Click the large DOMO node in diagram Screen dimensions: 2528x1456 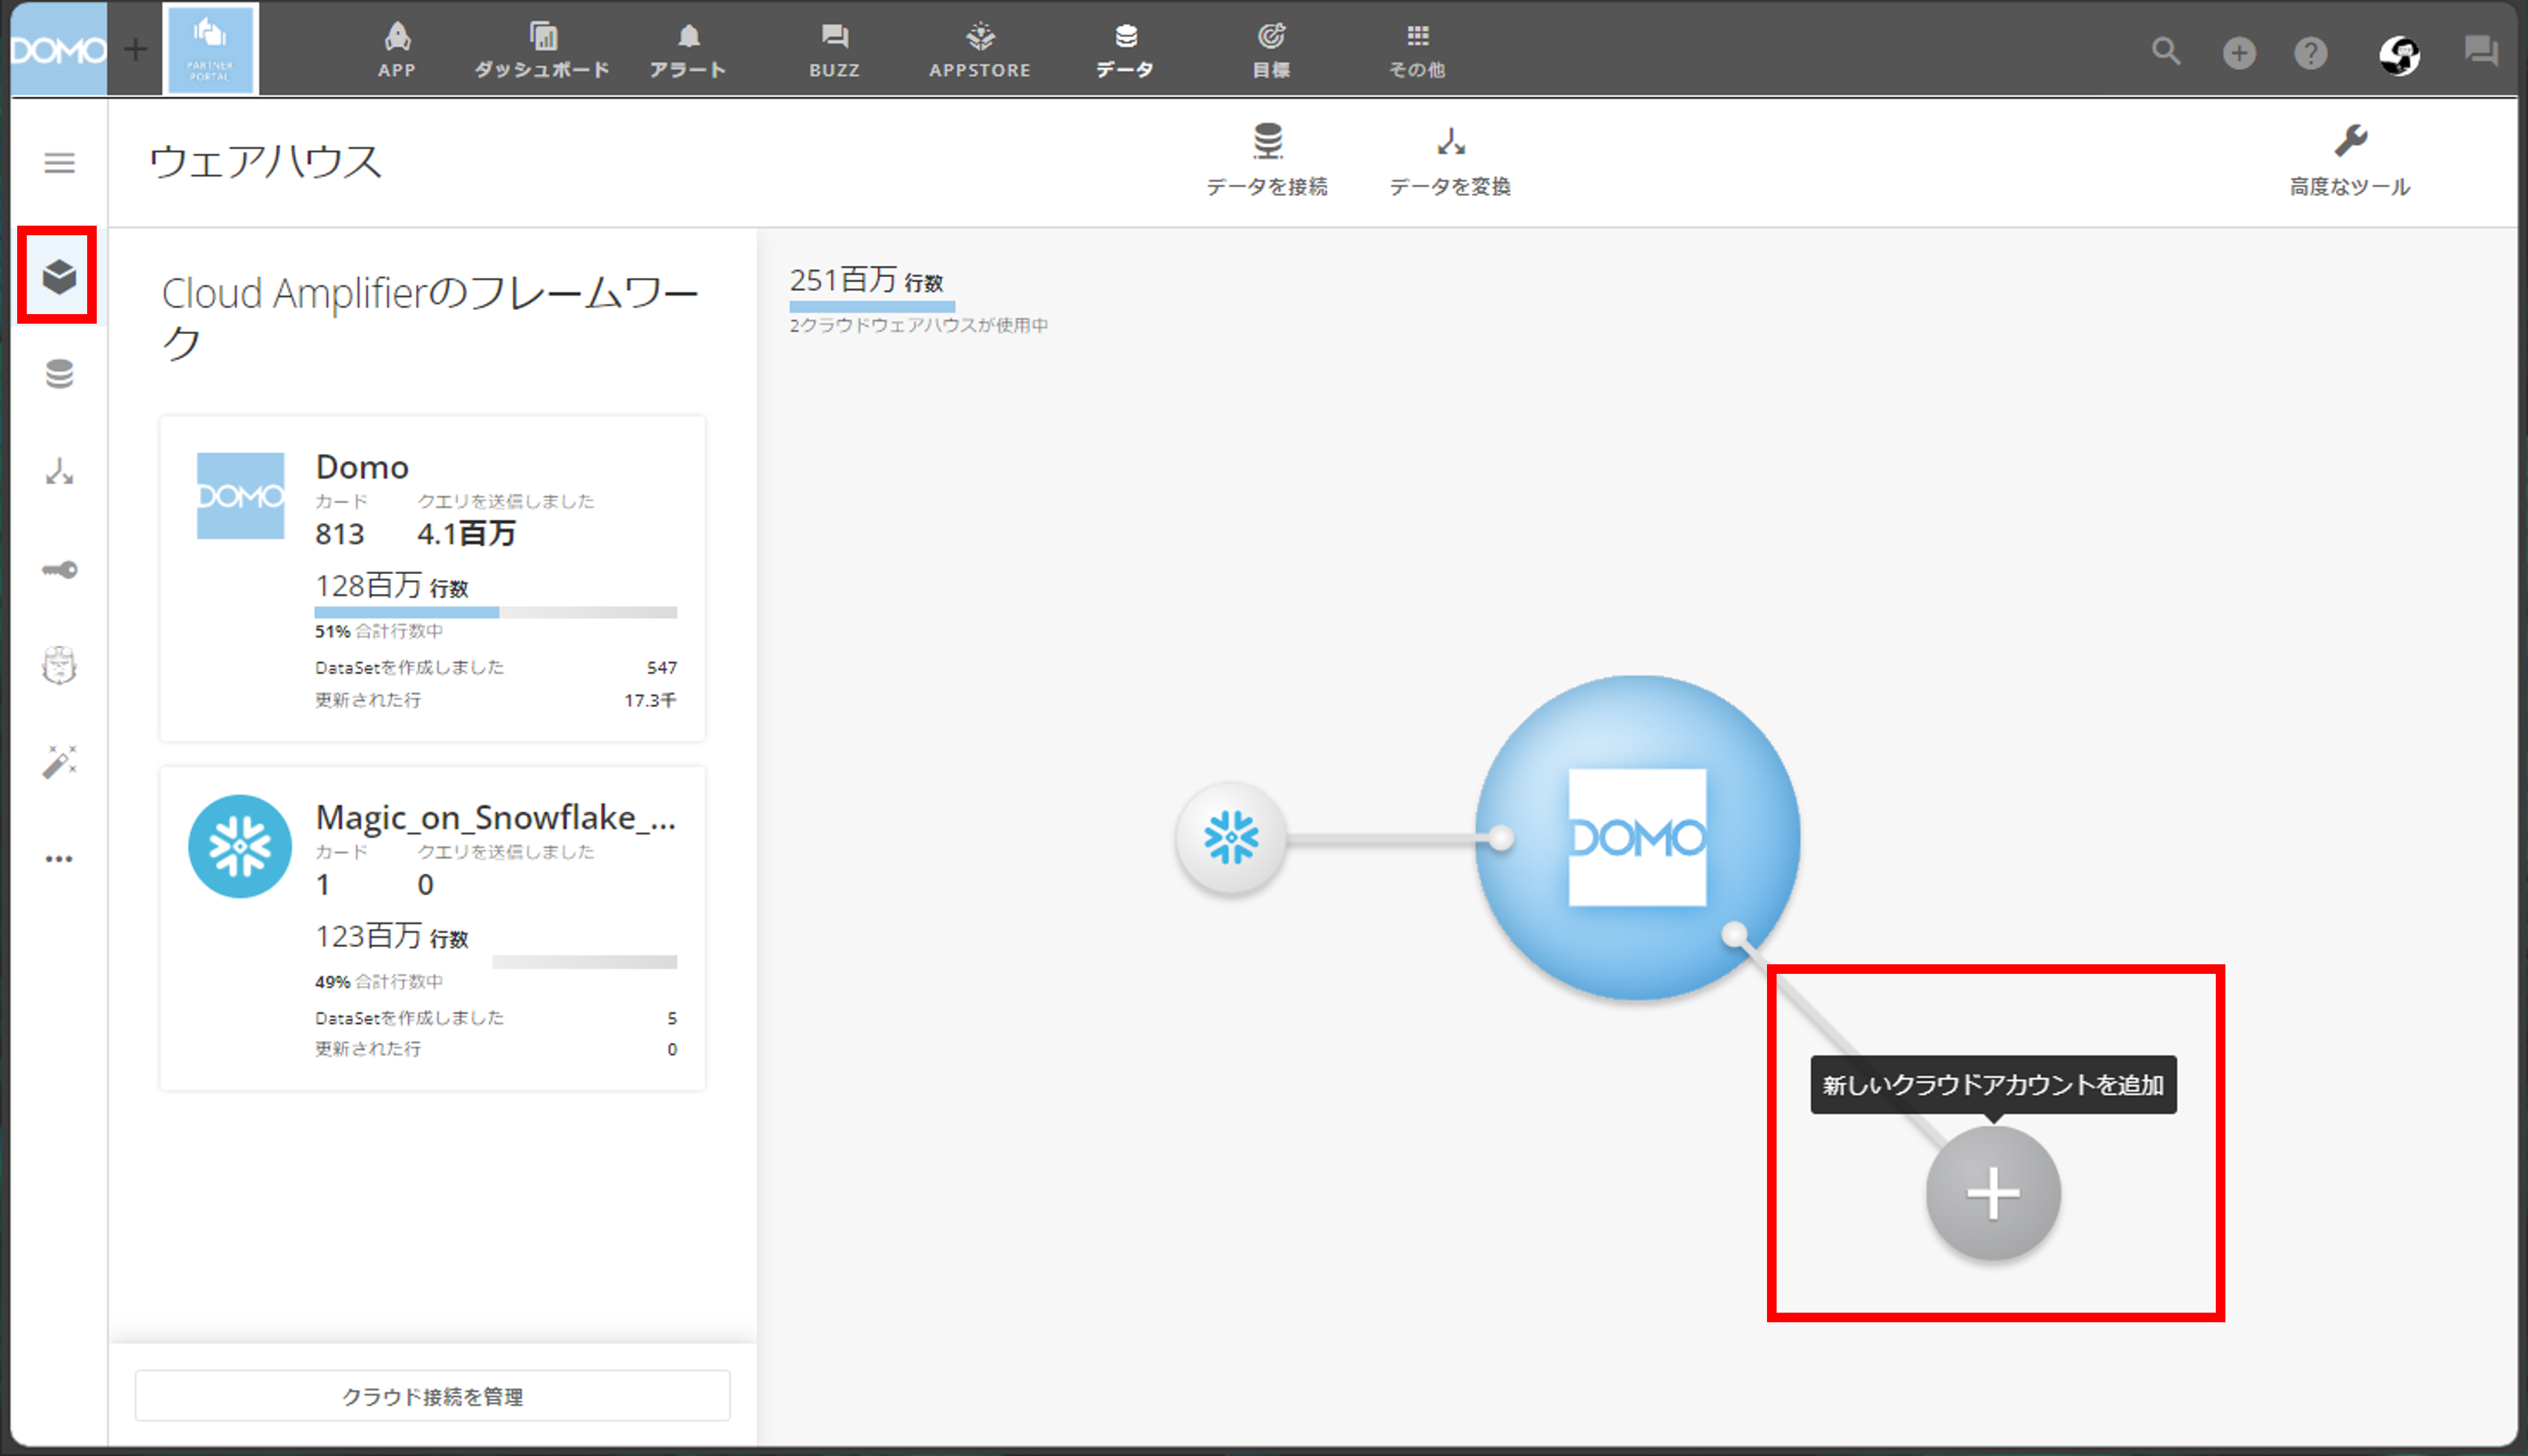[1638, 838]
